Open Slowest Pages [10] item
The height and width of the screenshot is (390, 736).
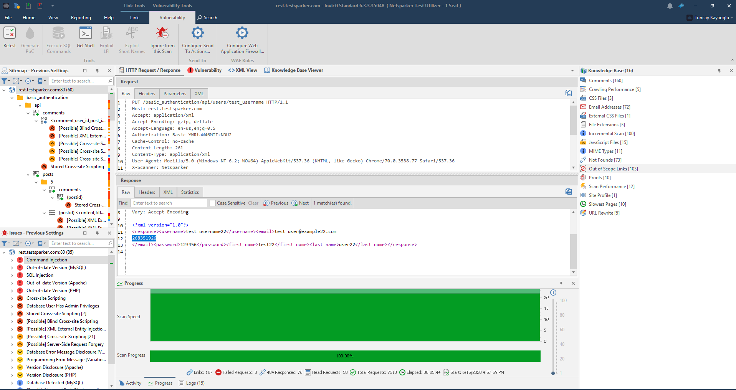click(607, 204)
